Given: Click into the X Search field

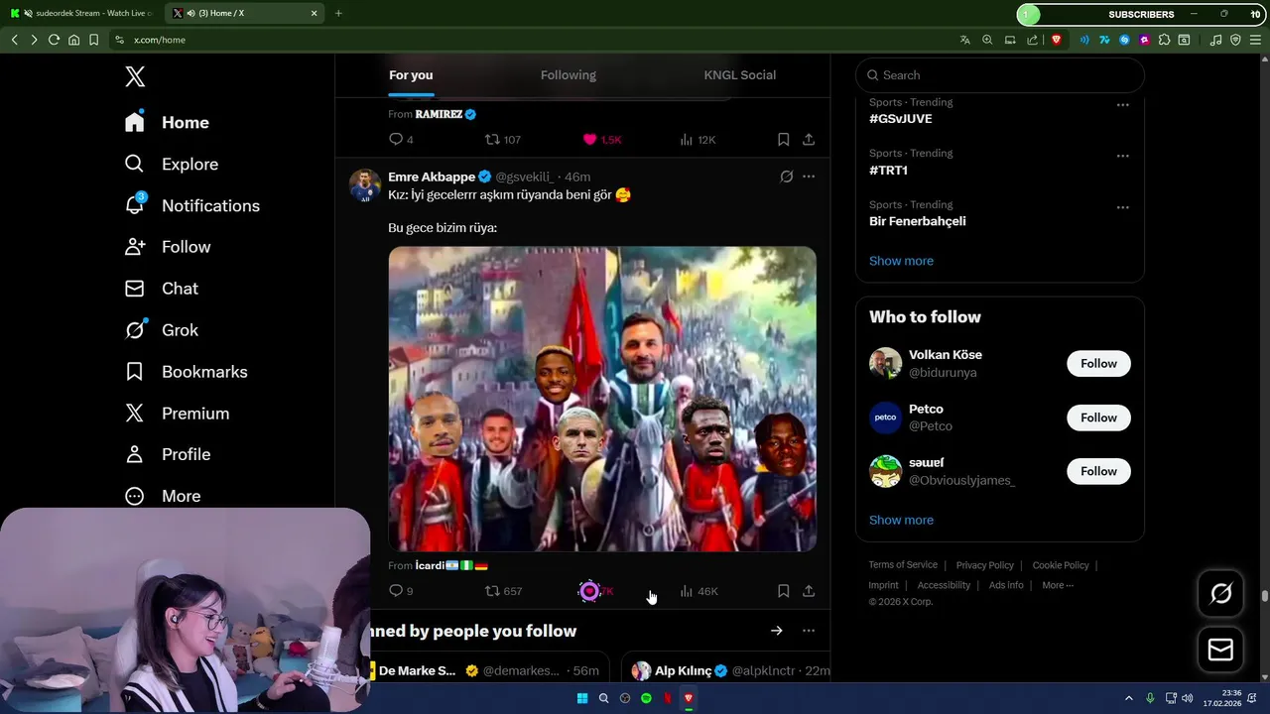Looking at the screenshot, I should tap(1000, 75).
